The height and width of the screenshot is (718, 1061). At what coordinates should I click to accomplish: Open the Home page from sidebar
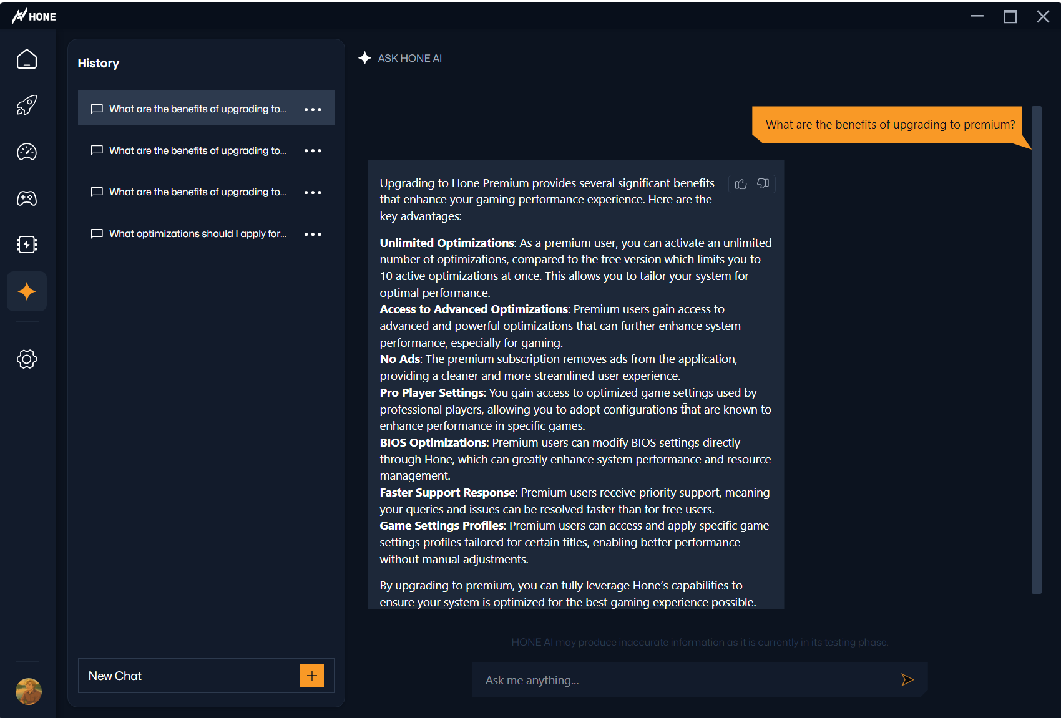point(27,59)
